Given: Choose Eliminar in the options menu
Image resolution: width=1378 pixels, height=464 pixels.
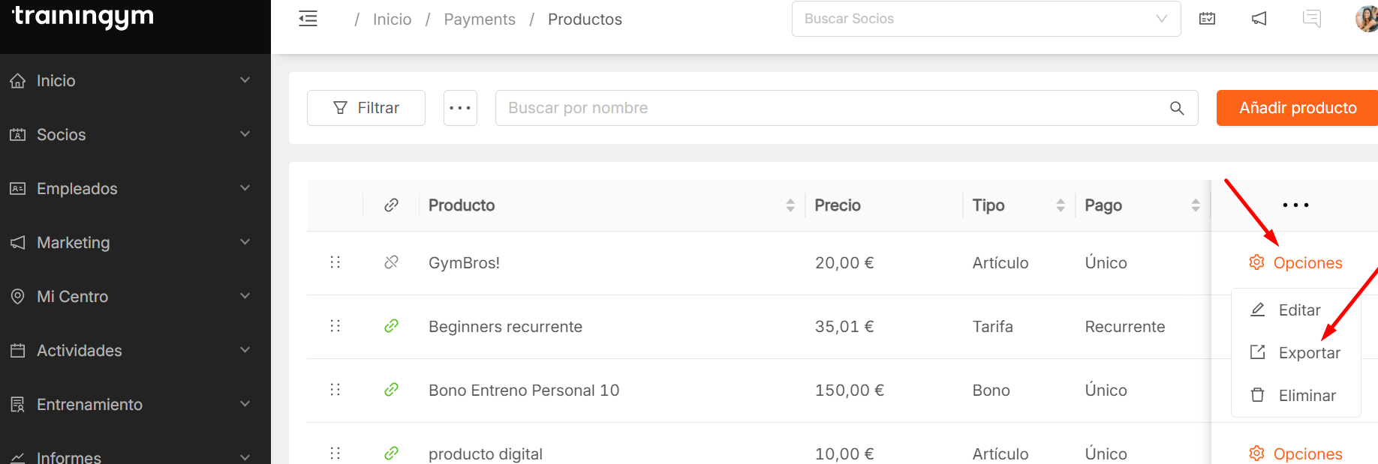Looking at the screenshot, I should (x=1306, y=396).
